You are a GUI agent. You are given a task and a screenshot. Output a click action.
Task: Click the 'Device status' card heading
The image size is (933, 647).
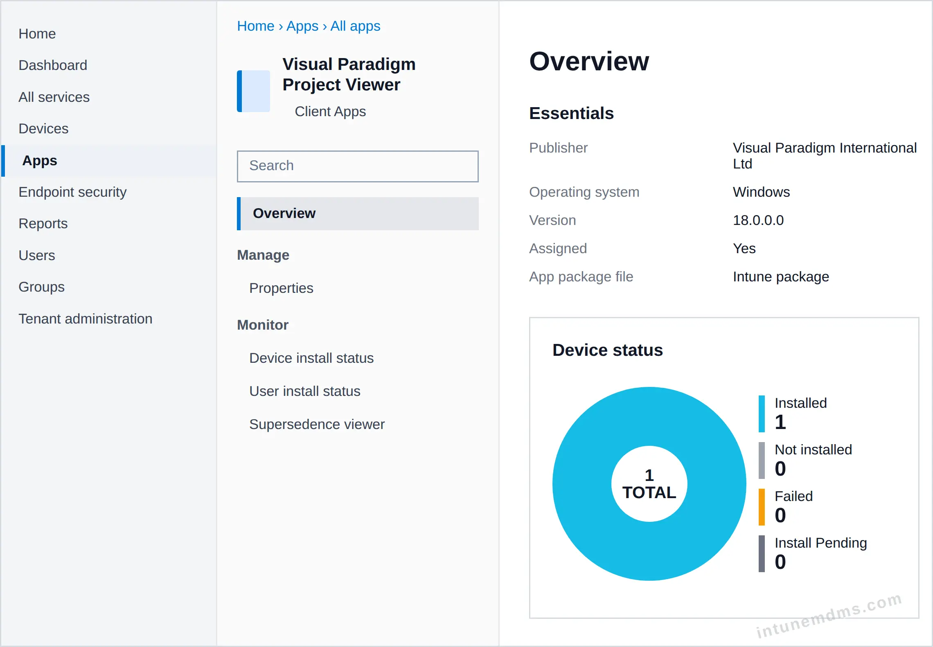[x=608, y=350]
